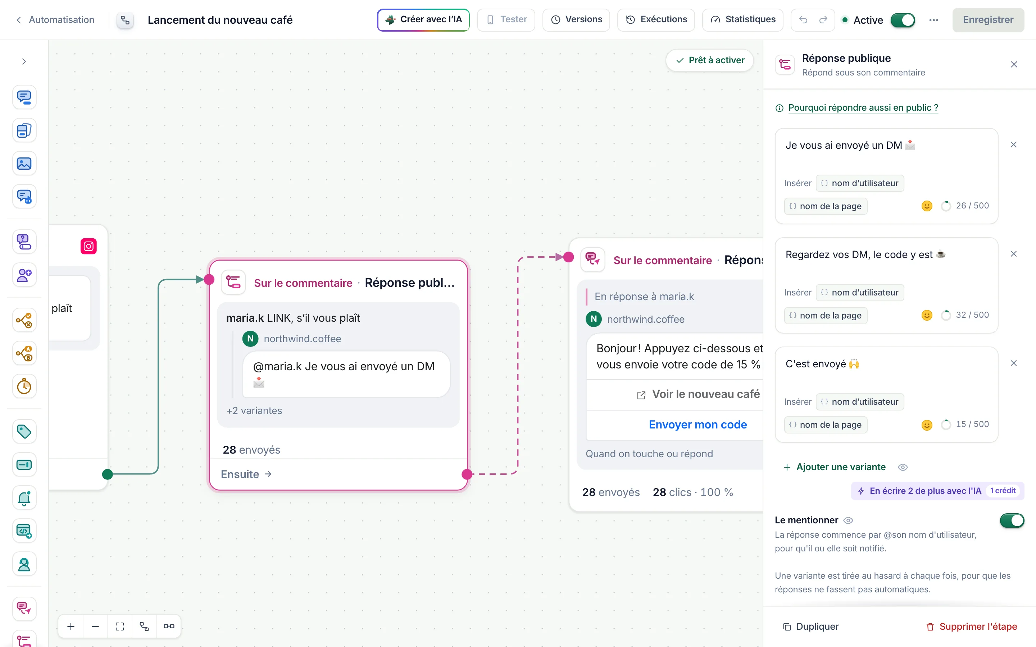Click the Tester button
The width and height of the screenshot is (1036, 647).
(x=506, y=20)
